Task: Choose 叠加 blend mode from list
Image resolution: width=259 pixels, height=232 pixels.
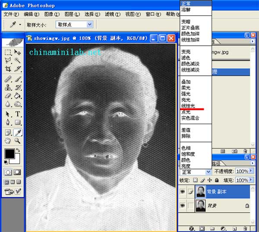Action: coord(186,82)
